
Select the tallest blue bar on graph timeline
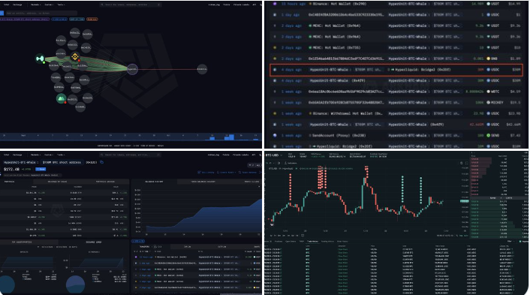pyautogui.click(x=231, y=137)
